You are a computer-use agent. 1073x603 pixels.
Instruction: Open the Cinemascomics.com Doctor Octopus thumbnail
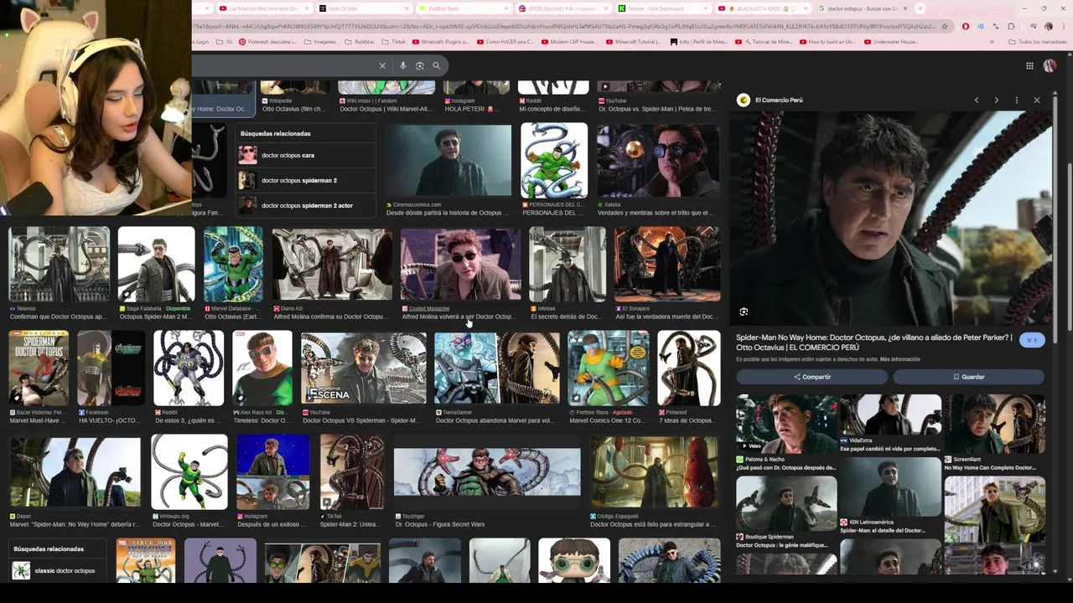pyautogui.click(x=448, y=161)
